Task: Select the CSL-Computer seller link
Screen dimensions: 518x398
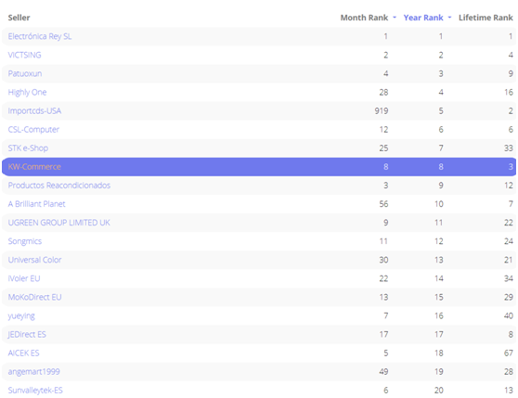Action: (x=33, y=130)
